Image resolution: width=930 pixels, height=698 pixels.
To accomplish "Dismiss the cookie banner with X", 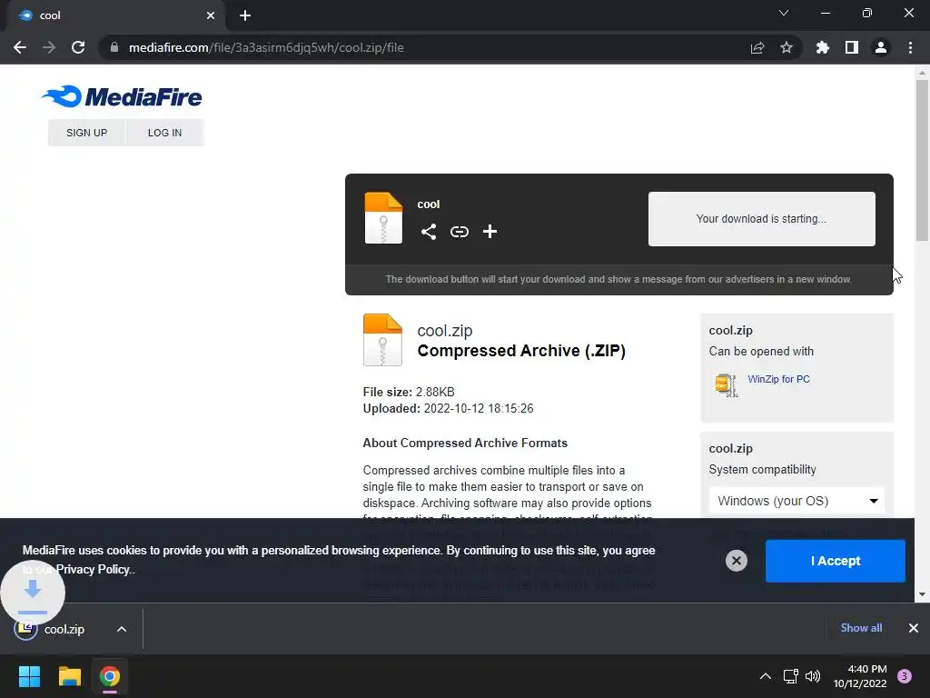I will (x=736, y=561).
